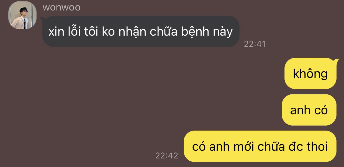Viewport: 344px width, 167px height.
Task: Tap the sender name wonwoo
Action: click(x=61, y=7)
